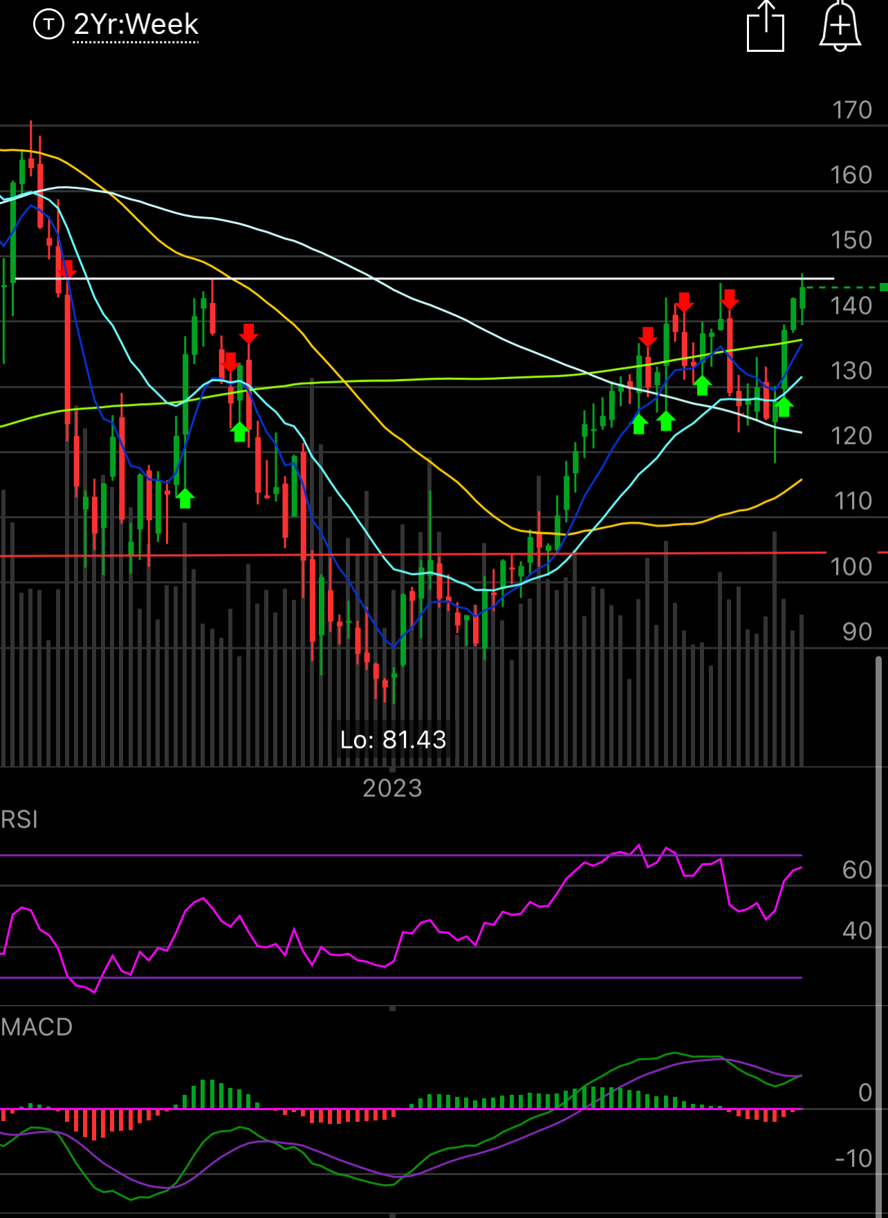This screenshot has width=888, height=1218.
Task: Open the share chart icon
Action: coord(766,26)
